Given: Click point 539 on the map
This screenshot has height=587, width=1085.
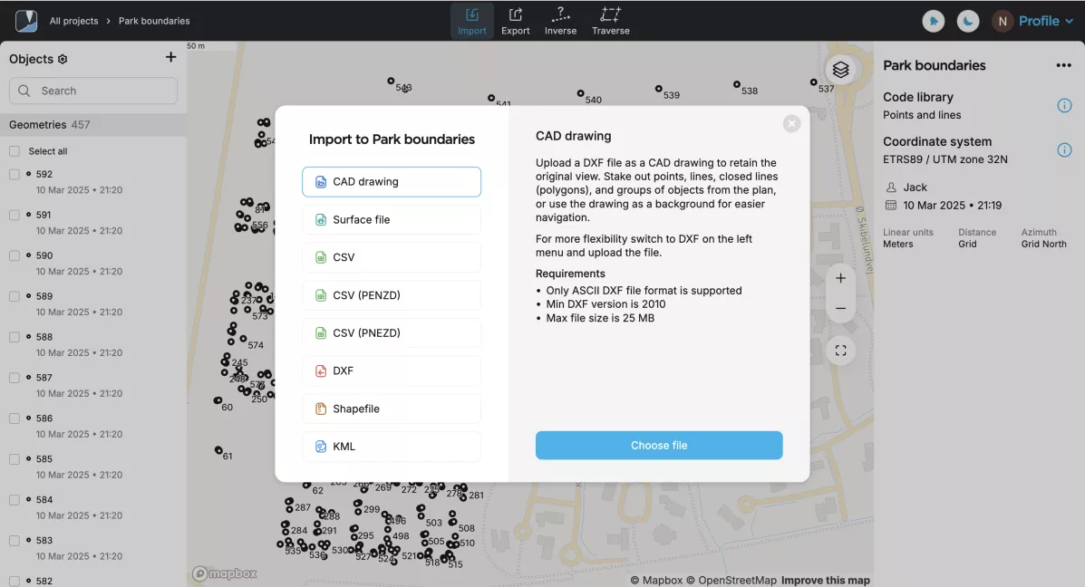Looking at the screenshot, I should click(x=659, y=89).
